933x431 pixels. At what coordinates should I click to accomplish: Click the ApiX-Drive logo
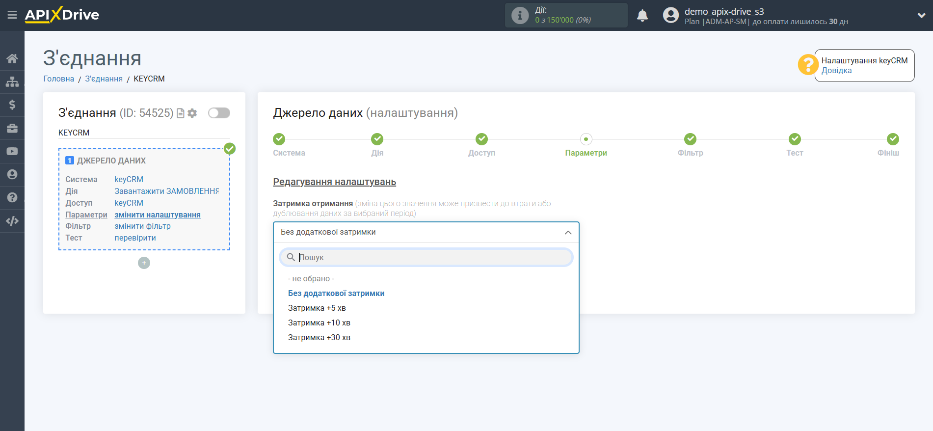click(x=62, y=15)
